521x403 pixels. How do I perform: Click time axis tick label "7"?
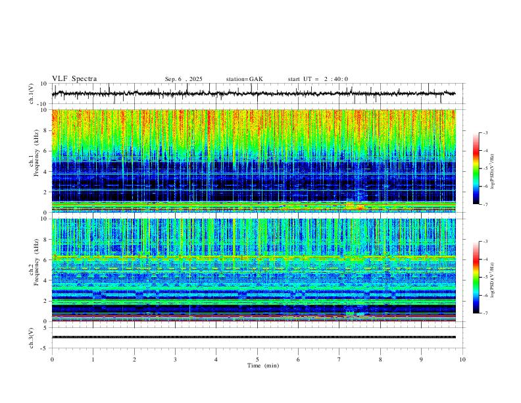[x=339, y=360]
